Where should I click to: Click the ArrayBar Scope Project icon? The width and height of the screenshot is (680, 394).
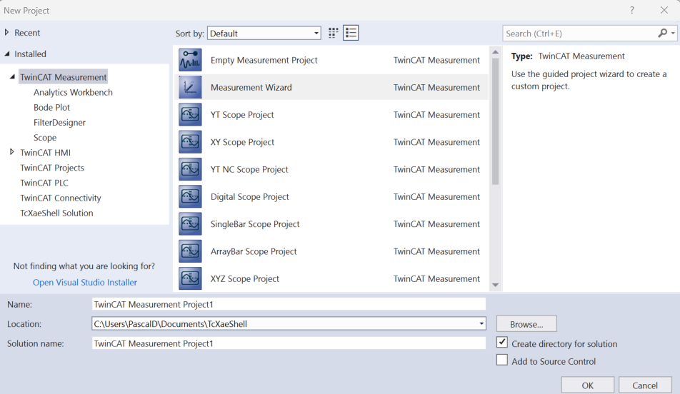point(190,251)
